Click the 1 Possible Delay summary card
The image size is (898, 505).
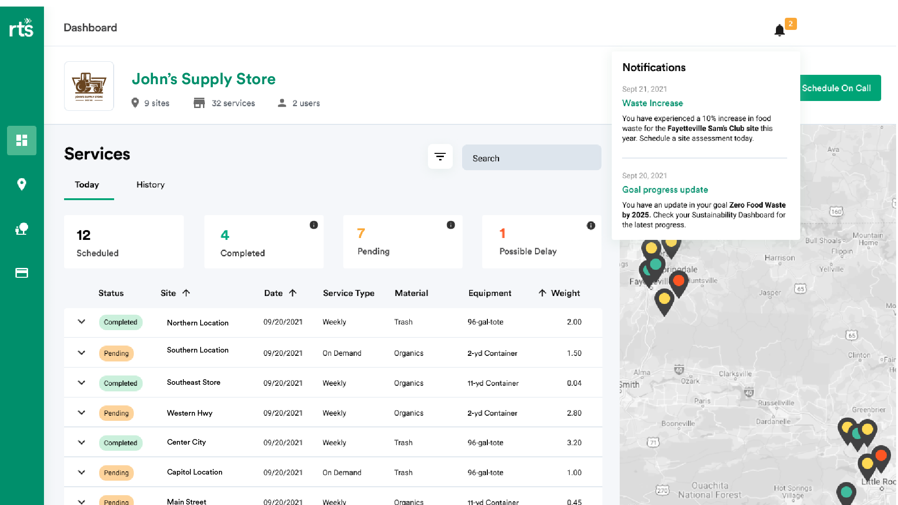(x=542, y=242)
